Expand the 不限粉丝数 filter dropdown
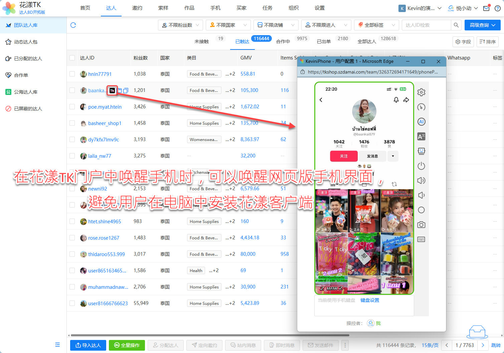This screenshot has width=504, height=353. 180,25
